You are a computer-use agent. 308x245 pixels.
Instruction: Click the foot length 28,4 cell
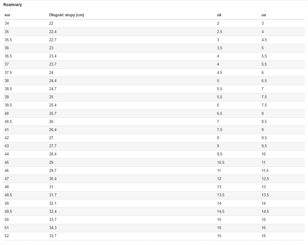point(53,154)
